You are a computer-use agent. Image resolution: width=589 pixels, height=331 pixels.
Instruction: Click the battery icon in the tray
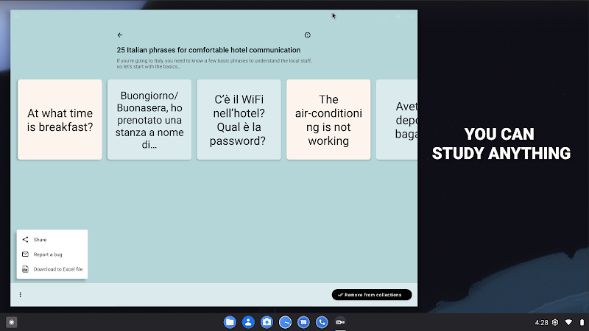(x=582, y=322)
